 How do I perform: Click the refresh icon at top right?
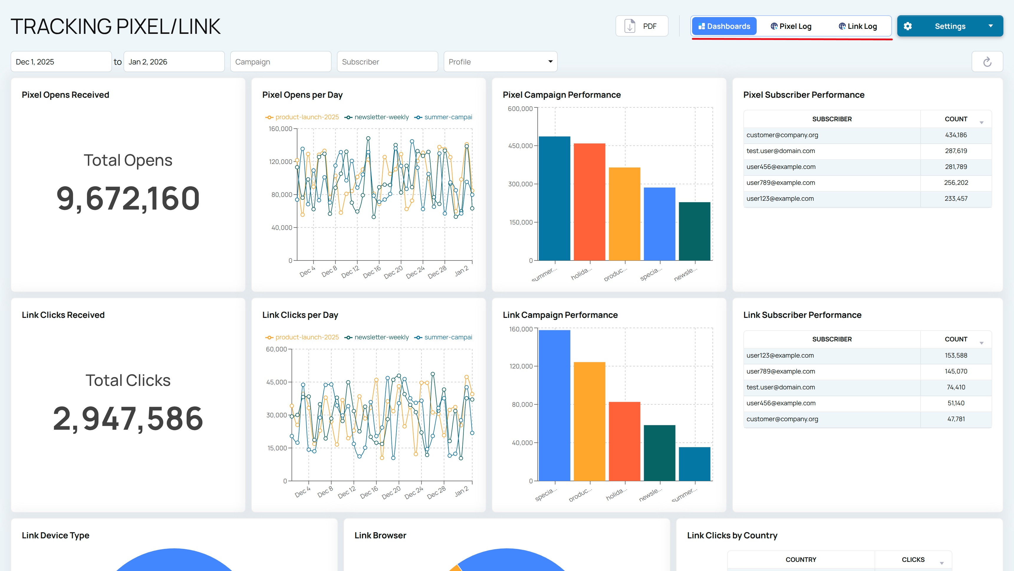(x=987, y=61)
